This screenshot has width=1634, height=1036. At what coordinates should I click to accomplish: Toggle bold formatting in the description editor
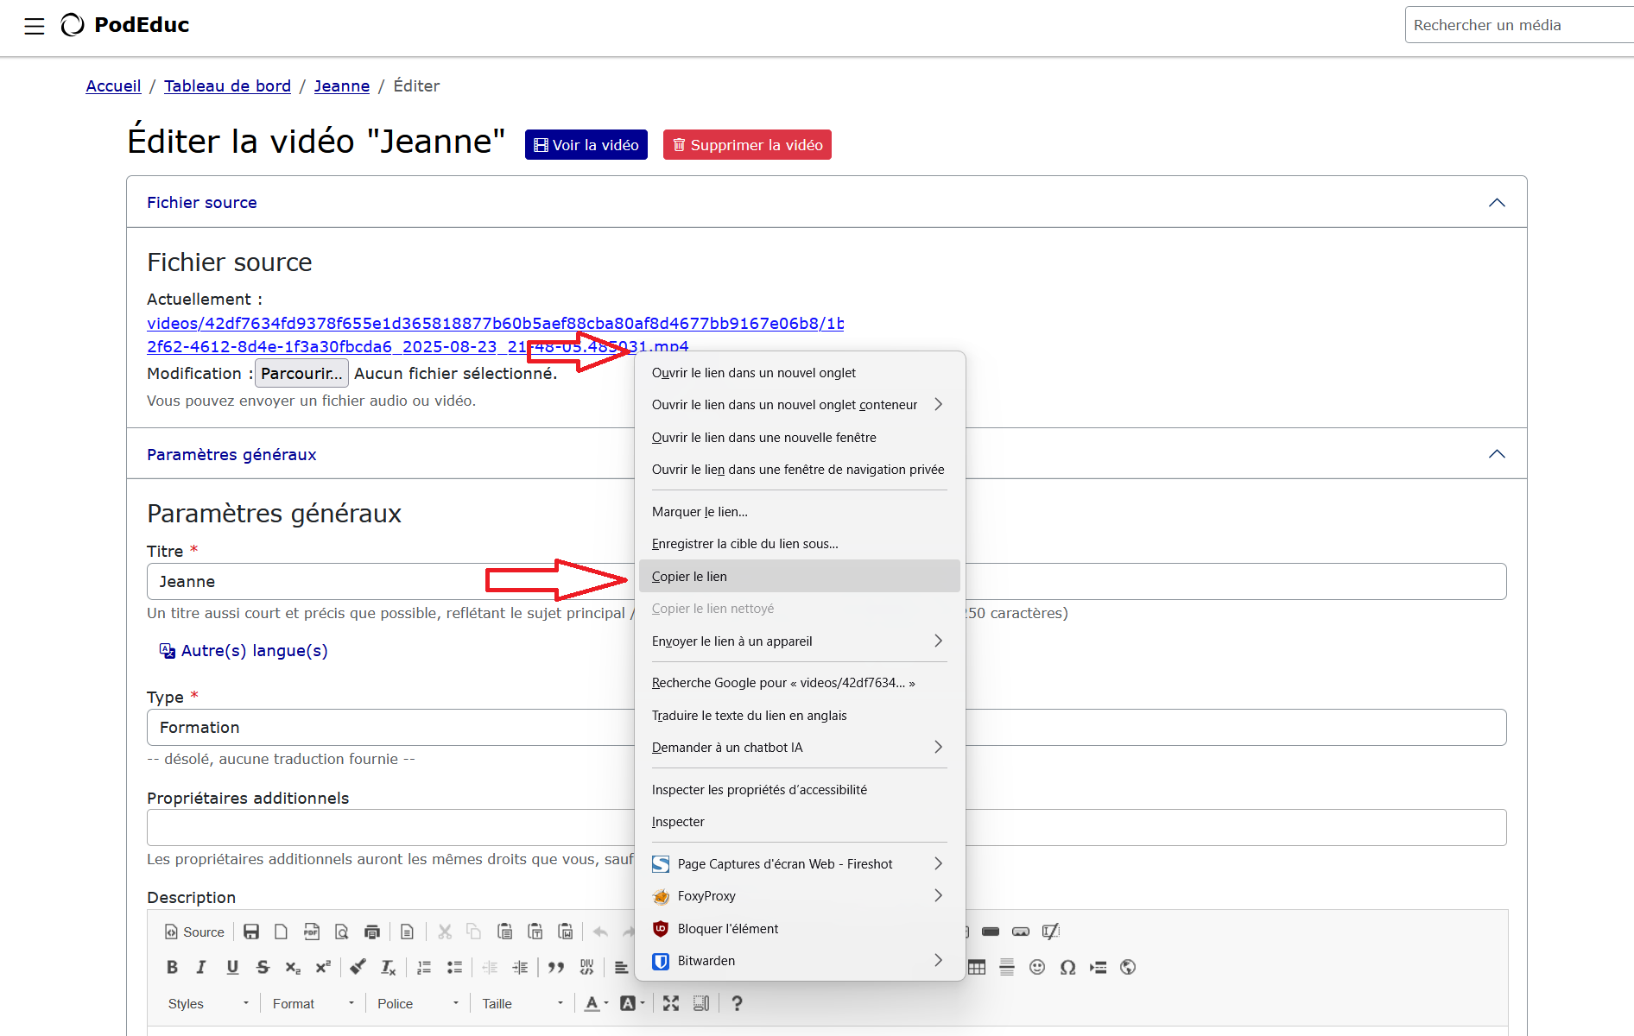click(172, 967)
